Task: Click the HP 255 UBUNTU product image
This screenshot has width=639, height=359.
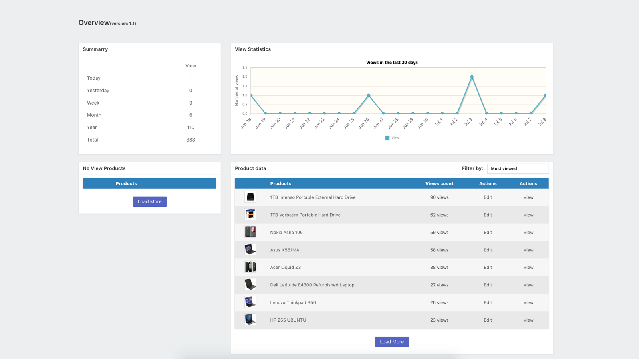Action: (250, 320)
